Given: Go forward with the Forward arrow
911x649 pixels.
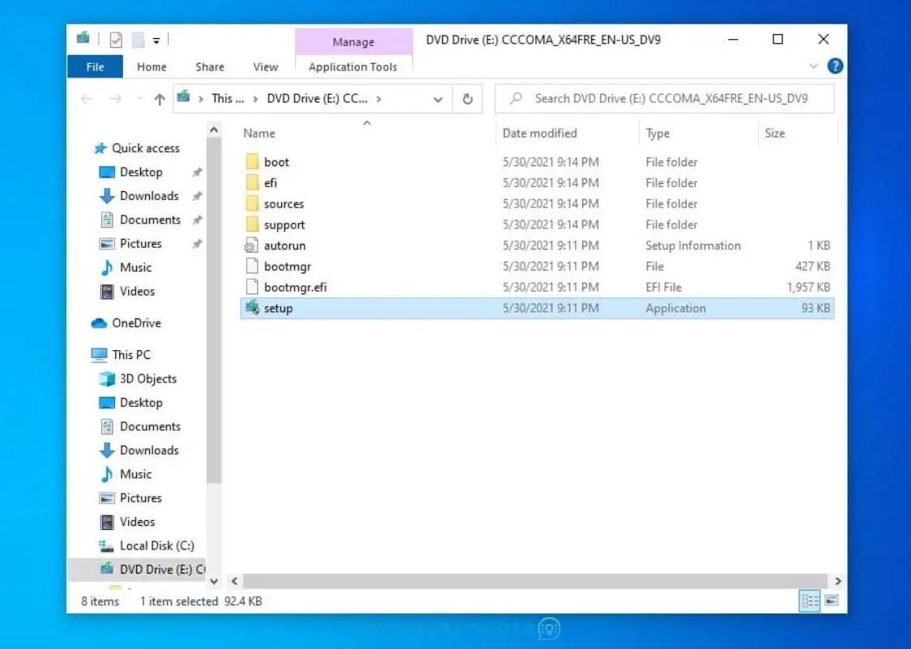Looking at the screenshot, I should pyautogui.click(x=116, y=99).
